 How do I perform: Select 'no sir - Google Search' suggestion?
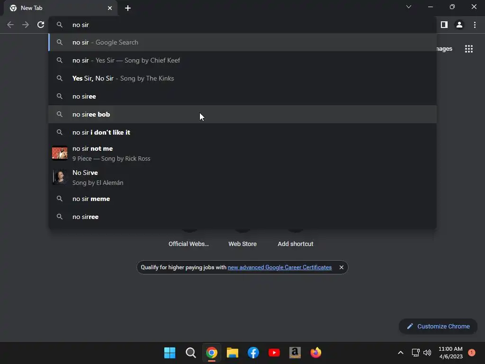(242, 42)
